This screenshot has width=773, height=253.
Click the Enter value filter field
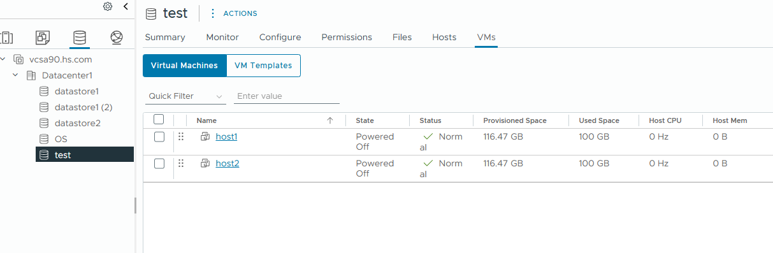(x=287, y=96)
